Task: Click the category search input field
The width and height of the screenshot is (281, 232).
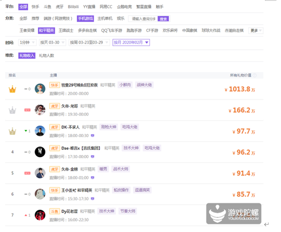Action: pyautogui.click(x=142, y=19)
